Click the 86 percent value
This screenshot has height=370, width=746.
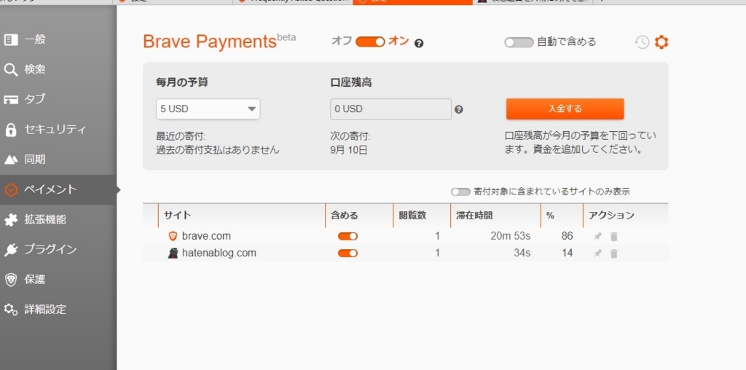coord(567,236)
